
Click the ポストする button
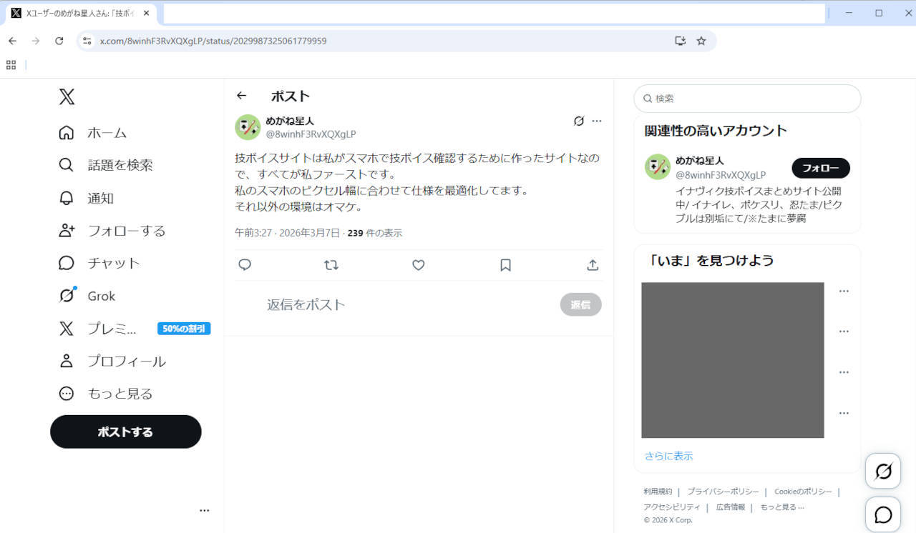point(126,432)
